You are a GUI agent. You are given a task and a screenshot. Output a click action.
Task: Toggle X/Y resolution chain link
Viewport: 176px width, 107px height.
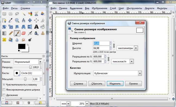(x=109, y=59)
